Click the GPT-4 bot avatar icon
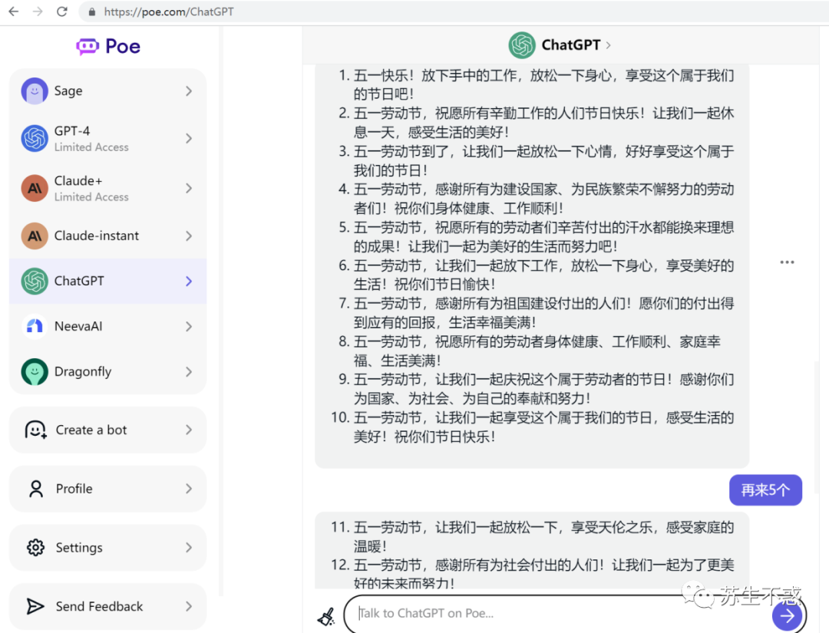Screen dimensions: 829x633 (35, 139)
